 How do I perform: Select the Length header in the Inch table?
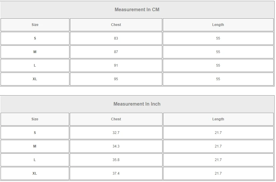(218, 119)
